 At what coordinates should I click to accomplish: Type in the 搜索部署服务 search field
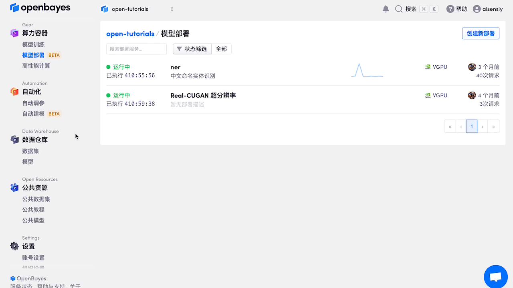(x=136, y=49)
